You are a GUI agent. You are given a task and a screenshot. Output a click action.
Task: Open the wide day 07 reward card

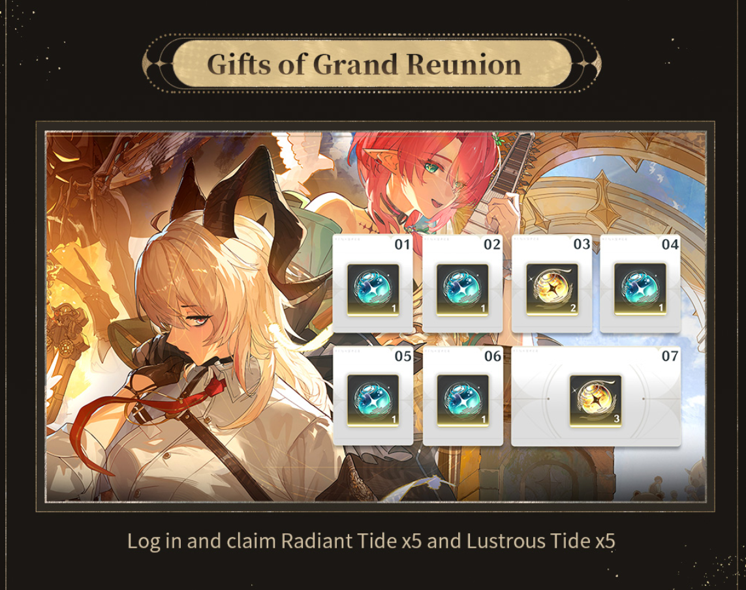click(x=596, y=396)
